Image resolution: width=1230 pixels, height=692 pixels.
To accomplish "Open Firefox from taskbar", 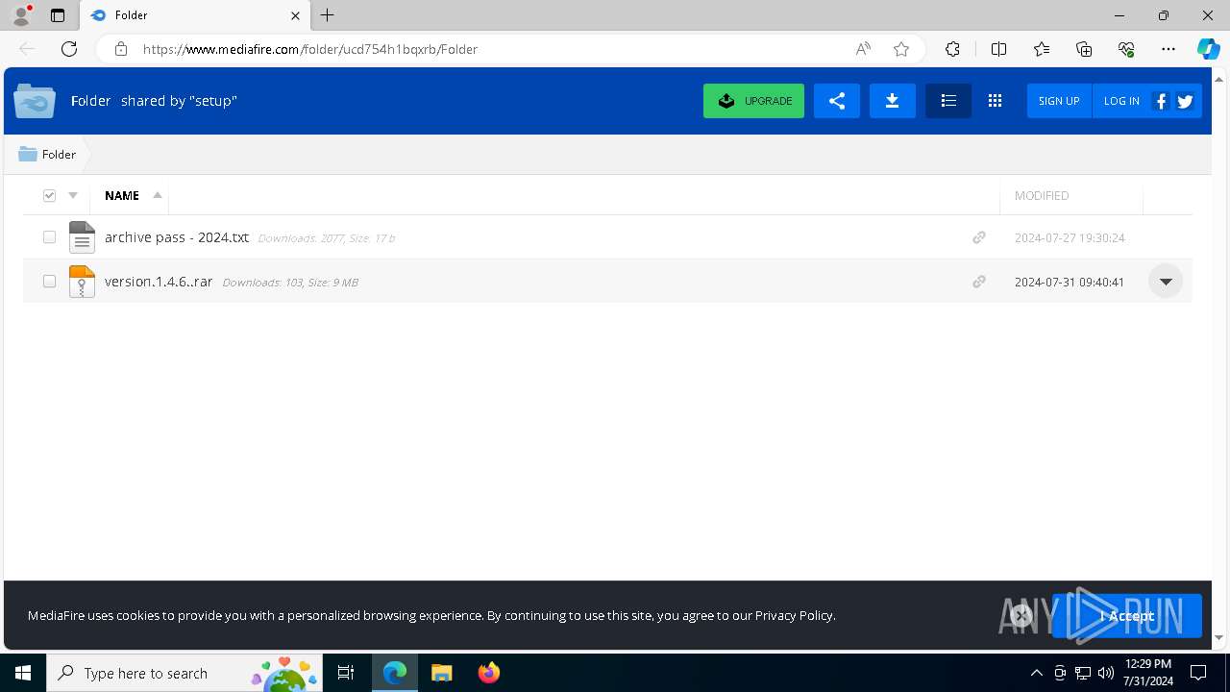I will pyautogui.click(x=488, y=673).
